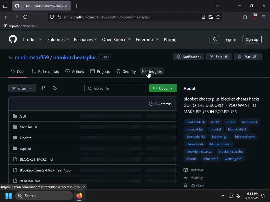This screenshot has height=202, width=270.
Task: Switch to the Actions tab
Action: tap(75, 72)
